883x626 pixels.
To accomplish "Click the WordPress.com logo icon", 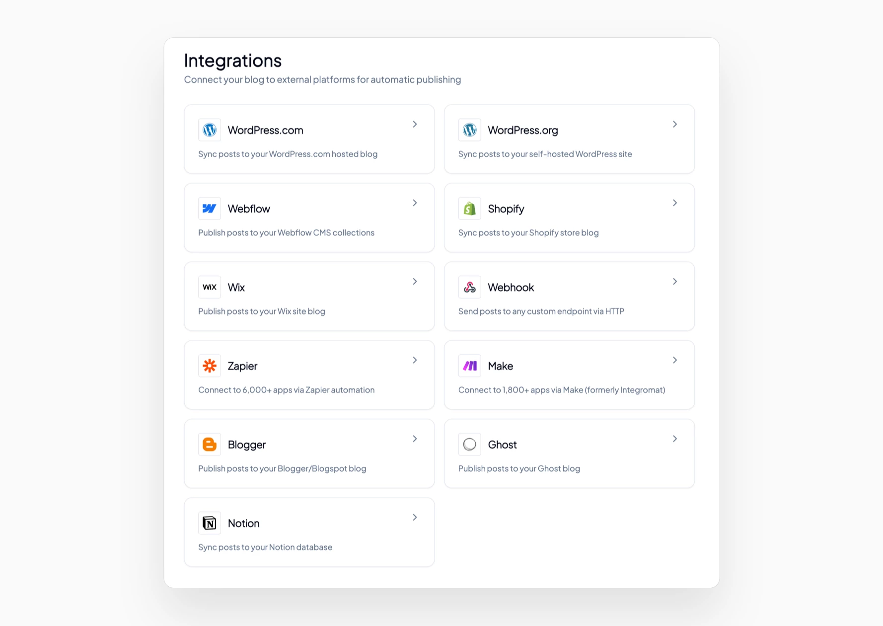I will pos(210,130).
